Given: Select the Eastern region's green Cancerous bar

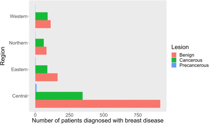Looking at the screenshot, I should click(41, 69).
